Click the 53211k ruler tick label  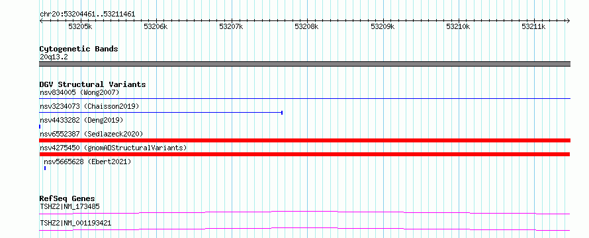(534, 27)
